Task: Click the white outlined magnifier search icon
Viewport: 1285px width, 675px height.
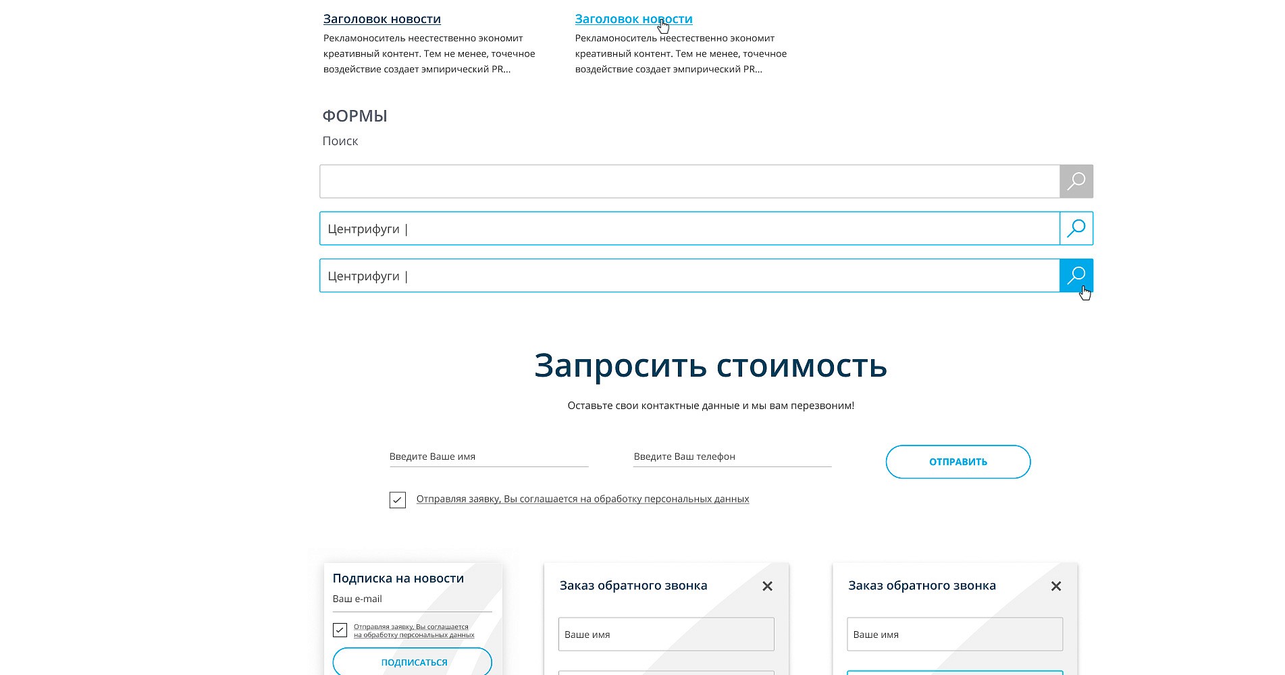Action: click(1076, 229)
